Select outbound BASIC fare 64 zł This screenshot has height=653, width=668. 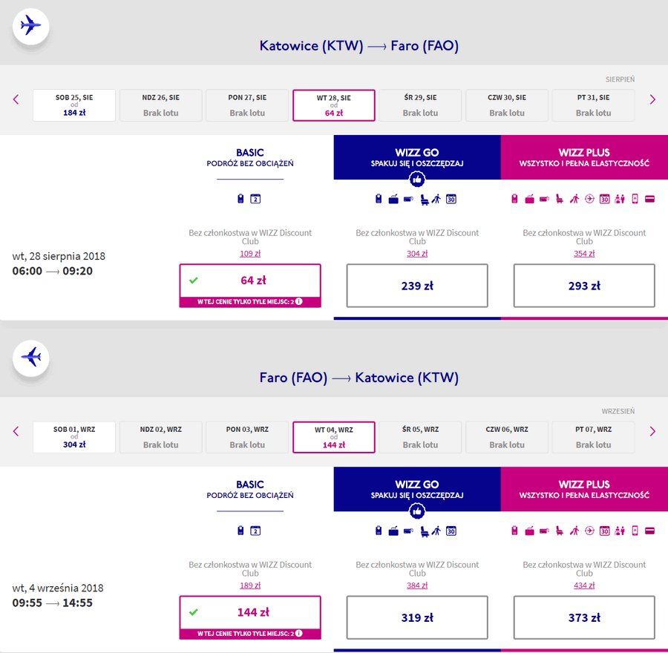pos(250,286)
